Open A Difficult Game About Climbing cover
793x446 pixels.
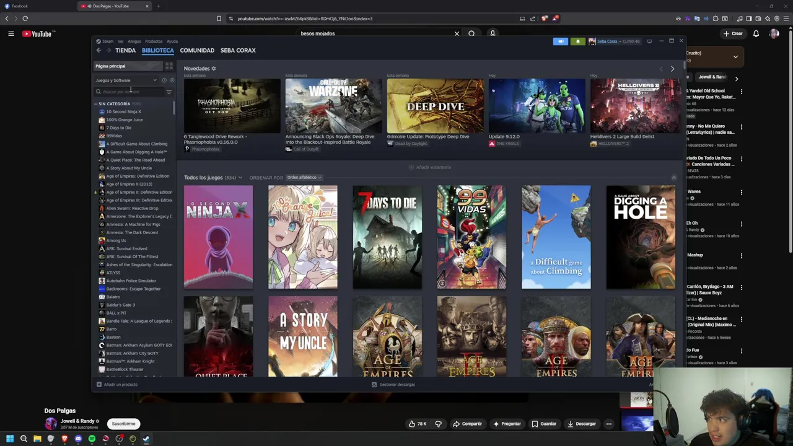tap(556, 237)
